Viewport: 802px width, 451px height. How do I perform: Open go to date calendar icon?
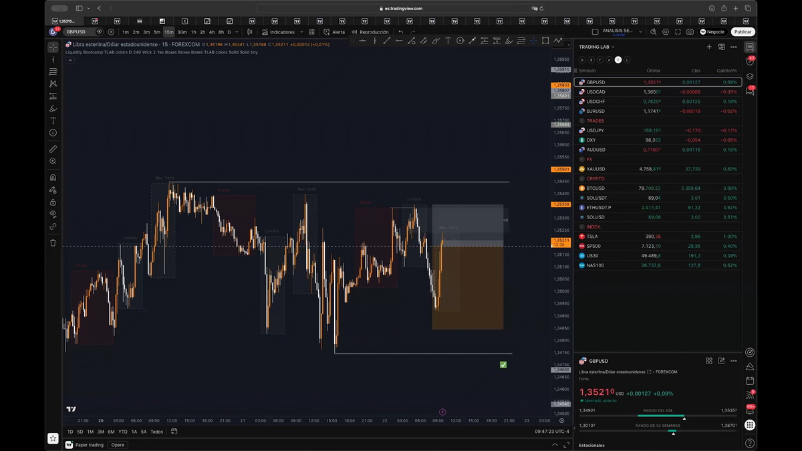click(x=174, y=432)
